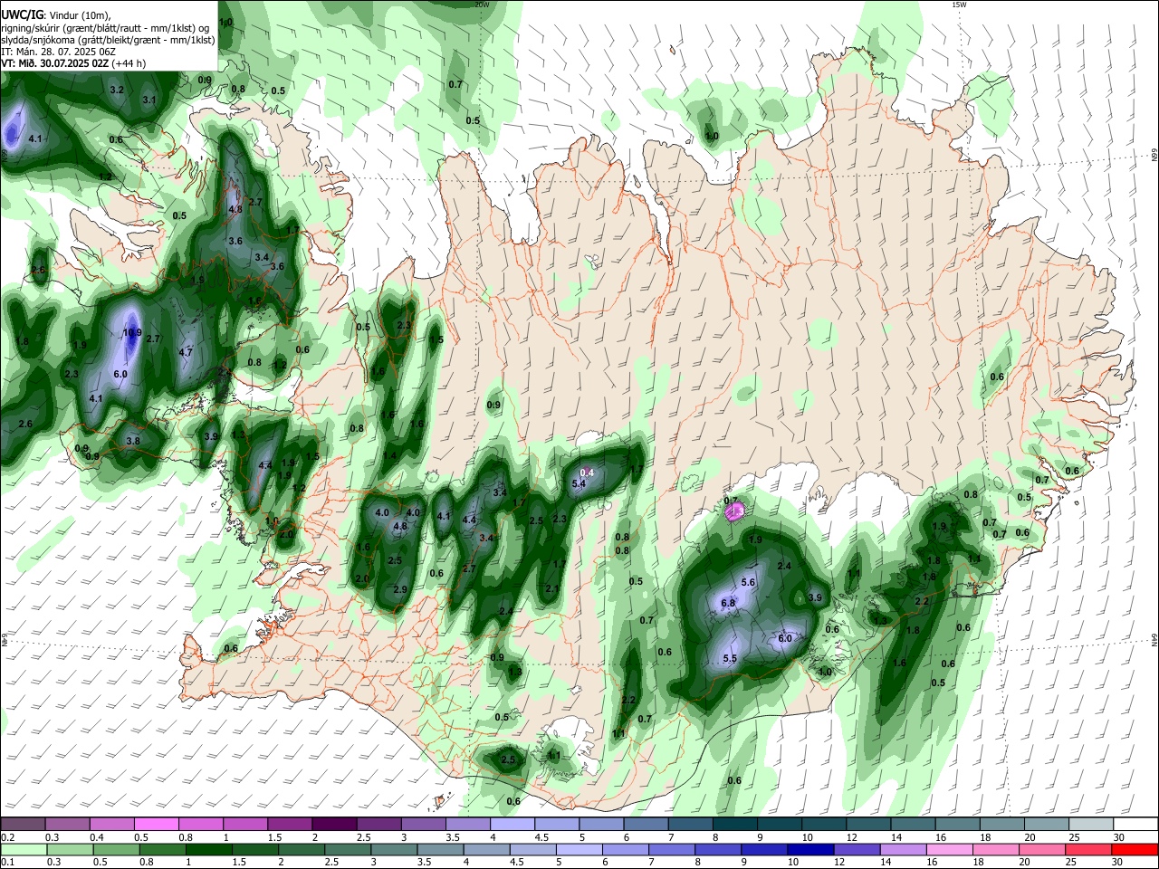The width and height of the screenshot is (1159, 869).
Task: Click the 5.4 precipitation value
Action: point(579,484)
